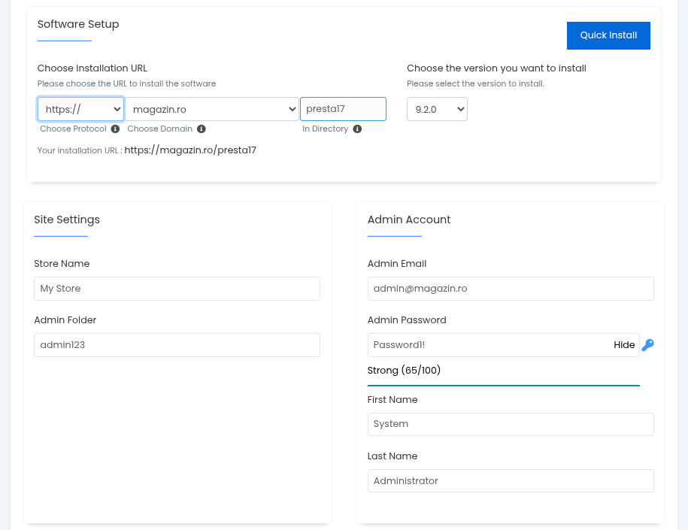This screenshot has width=688, height=530.
Task: Click the Quick Install button
Action: point(608,35)
